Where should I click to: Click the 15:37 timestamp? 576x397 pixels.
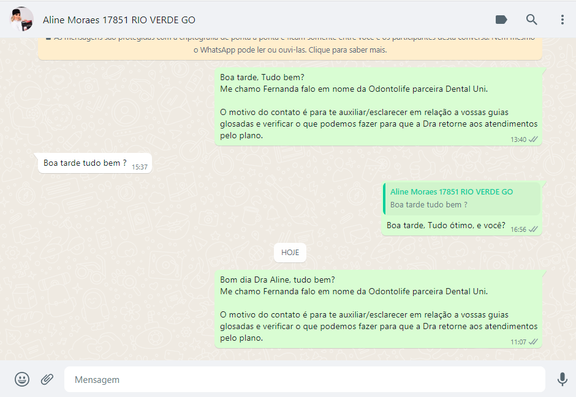[x=140, y=167]
